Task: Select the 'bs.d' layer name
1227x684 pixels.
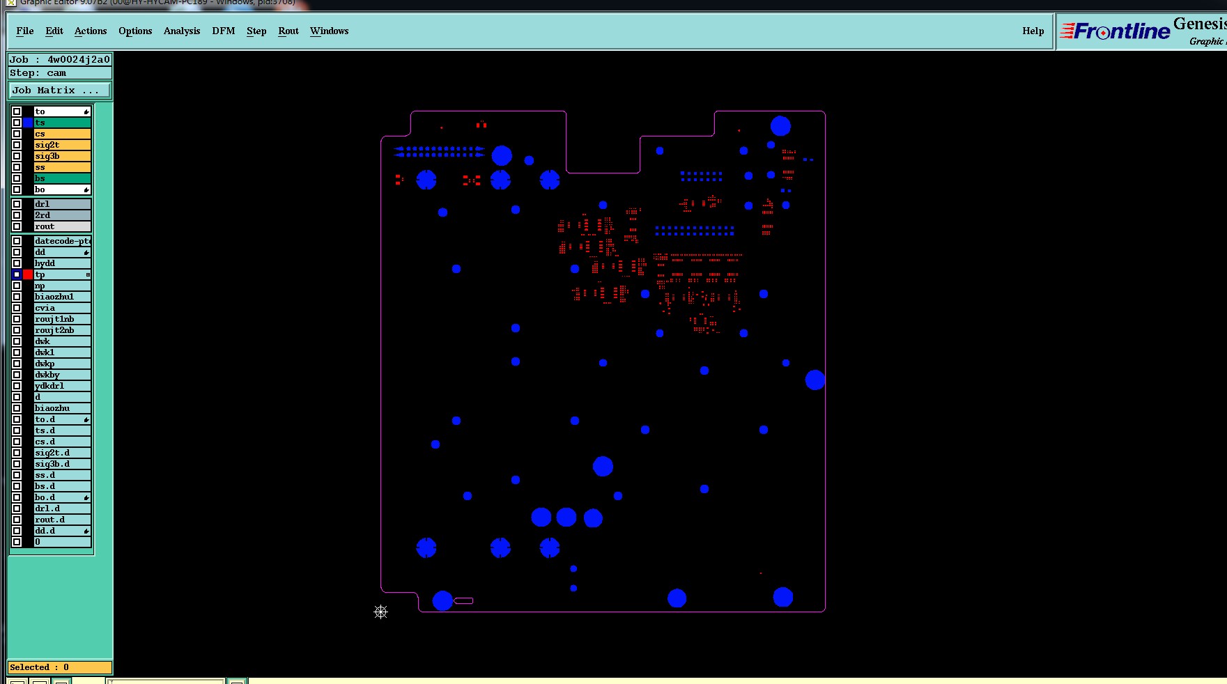Action: pos(63,486)
